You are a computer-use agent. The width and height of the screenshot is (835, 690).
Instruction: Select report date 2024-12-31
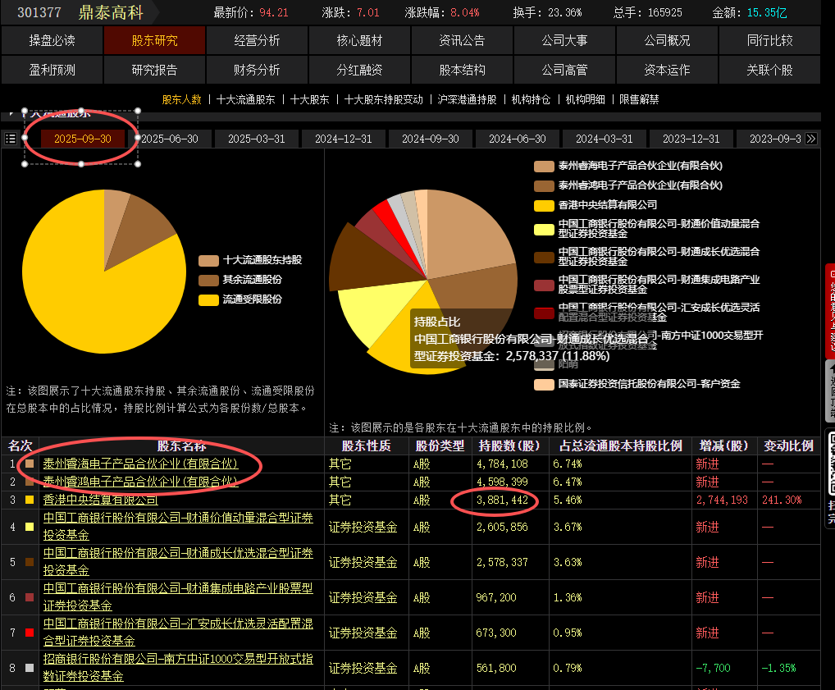pos(344,139)
